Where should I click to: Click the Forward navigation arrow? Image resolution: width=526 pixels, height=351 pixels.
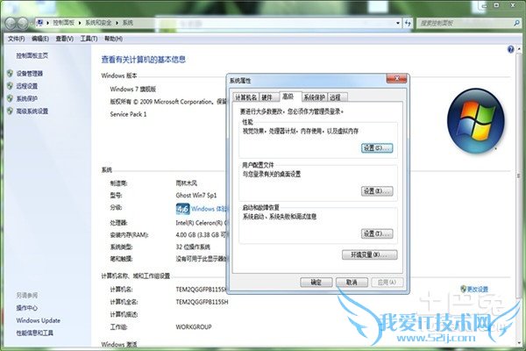point(23,23)
